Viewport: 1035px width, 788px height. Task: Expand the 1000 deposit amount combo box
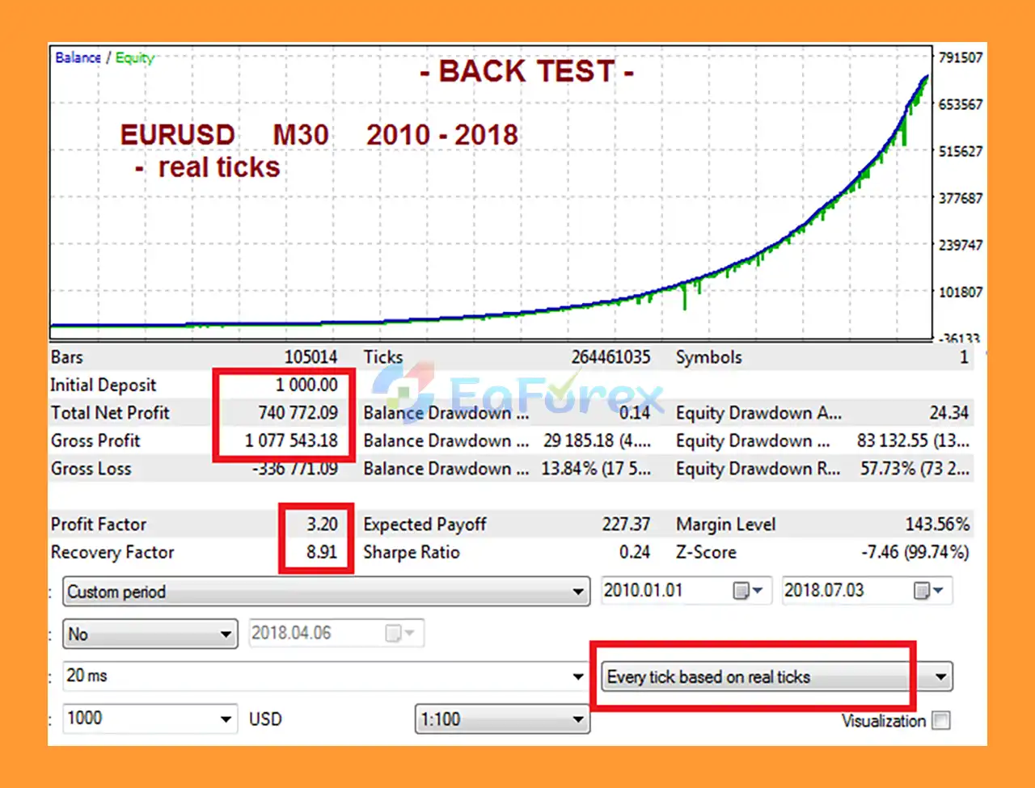point(226,718)
